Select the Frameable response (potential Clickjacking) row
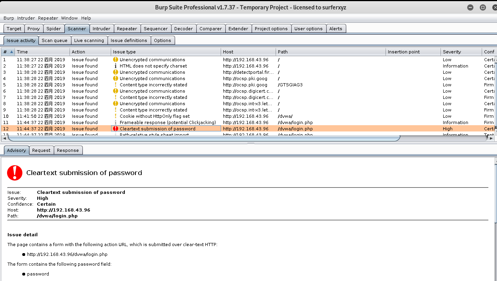Screen dimensions: 497x281 tap(248, 122)
